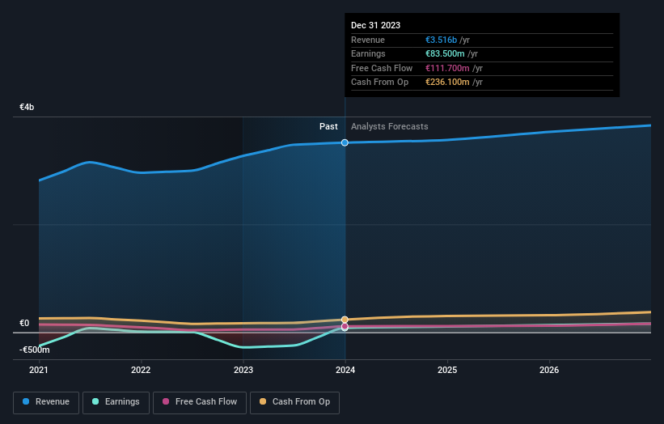Click the 2024 x-axis label

pos(345,370)
